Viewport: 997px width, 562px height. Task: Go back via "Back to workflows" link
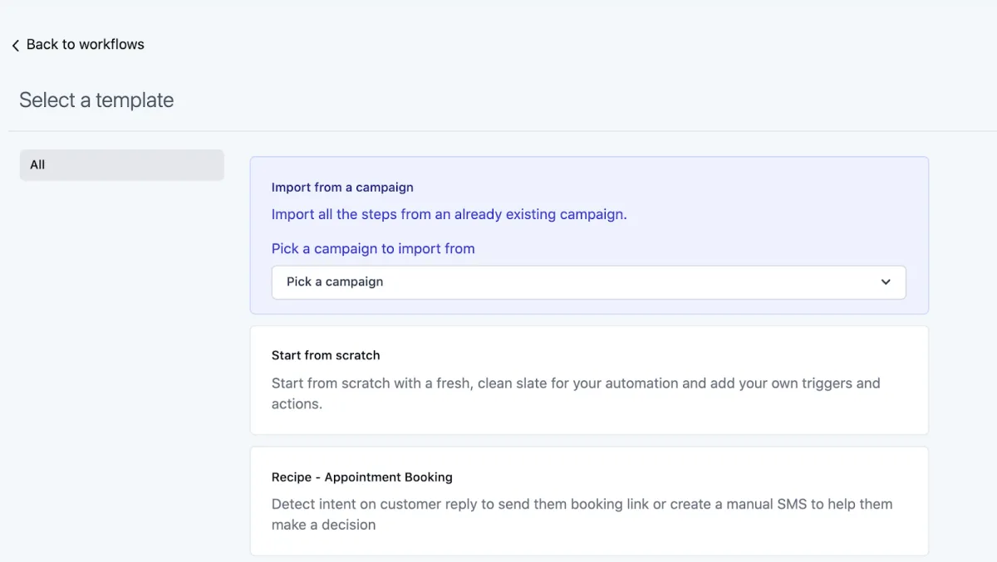(85, 45)
